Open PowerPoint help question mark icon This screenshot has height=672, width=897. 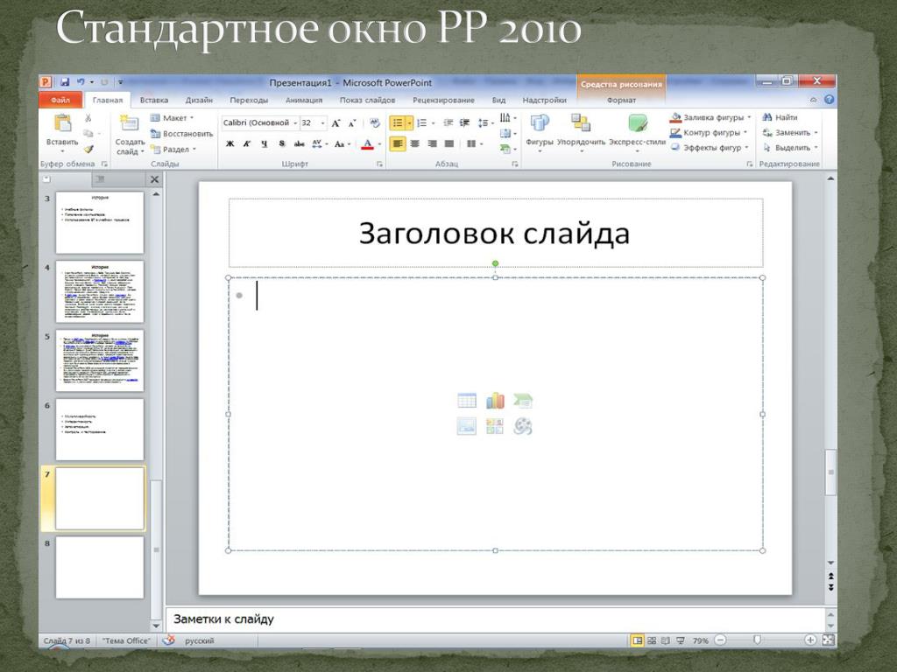click(829, 100)
